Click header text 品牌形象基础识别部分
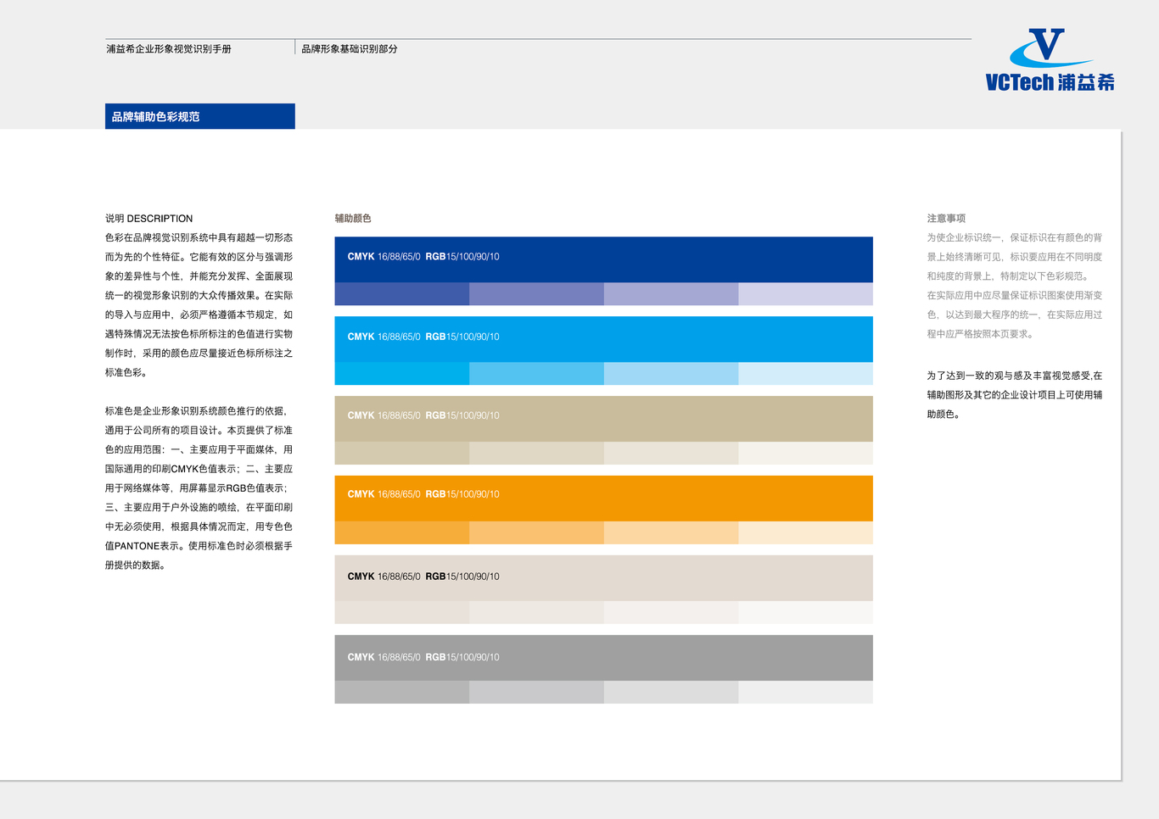This screenshot has height=819, width=1159. tap(350, 49)
